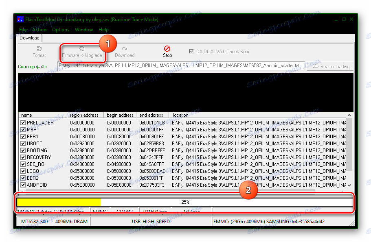Close the FlashToolMod window
Screen dimensions: 371x242
pos(351,20)
